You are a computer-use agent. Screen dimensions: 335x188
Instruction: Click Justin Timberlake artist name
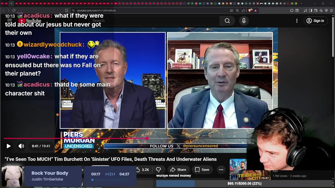(47, 179)
